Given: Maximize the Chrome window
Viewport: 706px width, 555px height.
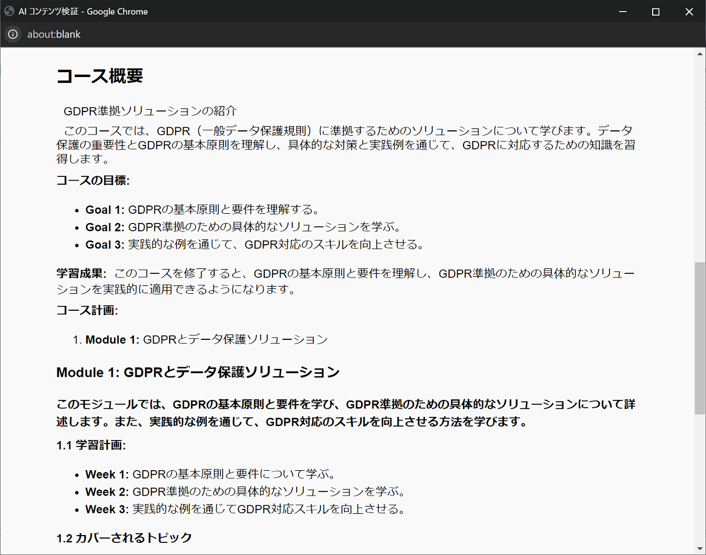Looking at the screenshot, I should pyautogui.click(x=656, y=12).
